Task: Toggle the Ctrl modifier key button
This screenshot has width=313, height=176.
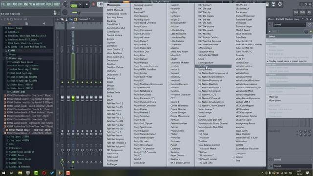Action: pos(296,12)
